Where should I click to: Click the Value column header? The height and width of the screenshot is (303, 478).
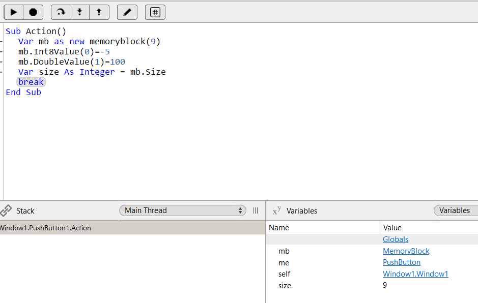(x=392, y=228)
